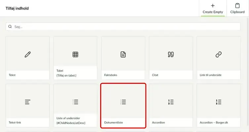Screen dimensions: 249x132
Task: Click the magnifying glass search icon
Action: pos(10,26)
